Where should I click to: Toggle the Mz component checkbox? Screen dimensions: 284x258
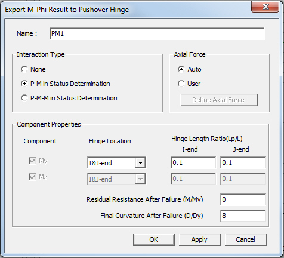coord(32,177)
